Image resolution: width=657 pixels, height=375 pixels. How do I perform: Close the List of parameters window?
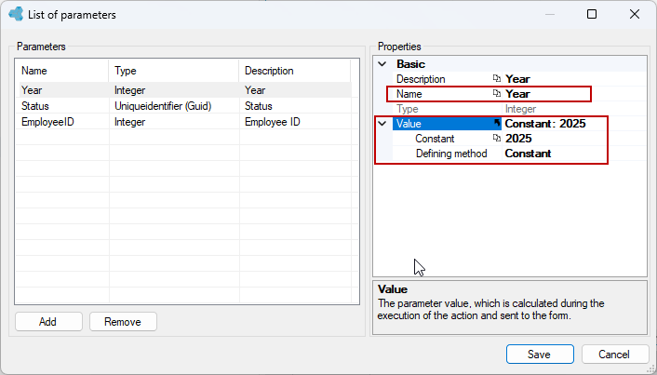pyautogui.click(x=635, y=14)
